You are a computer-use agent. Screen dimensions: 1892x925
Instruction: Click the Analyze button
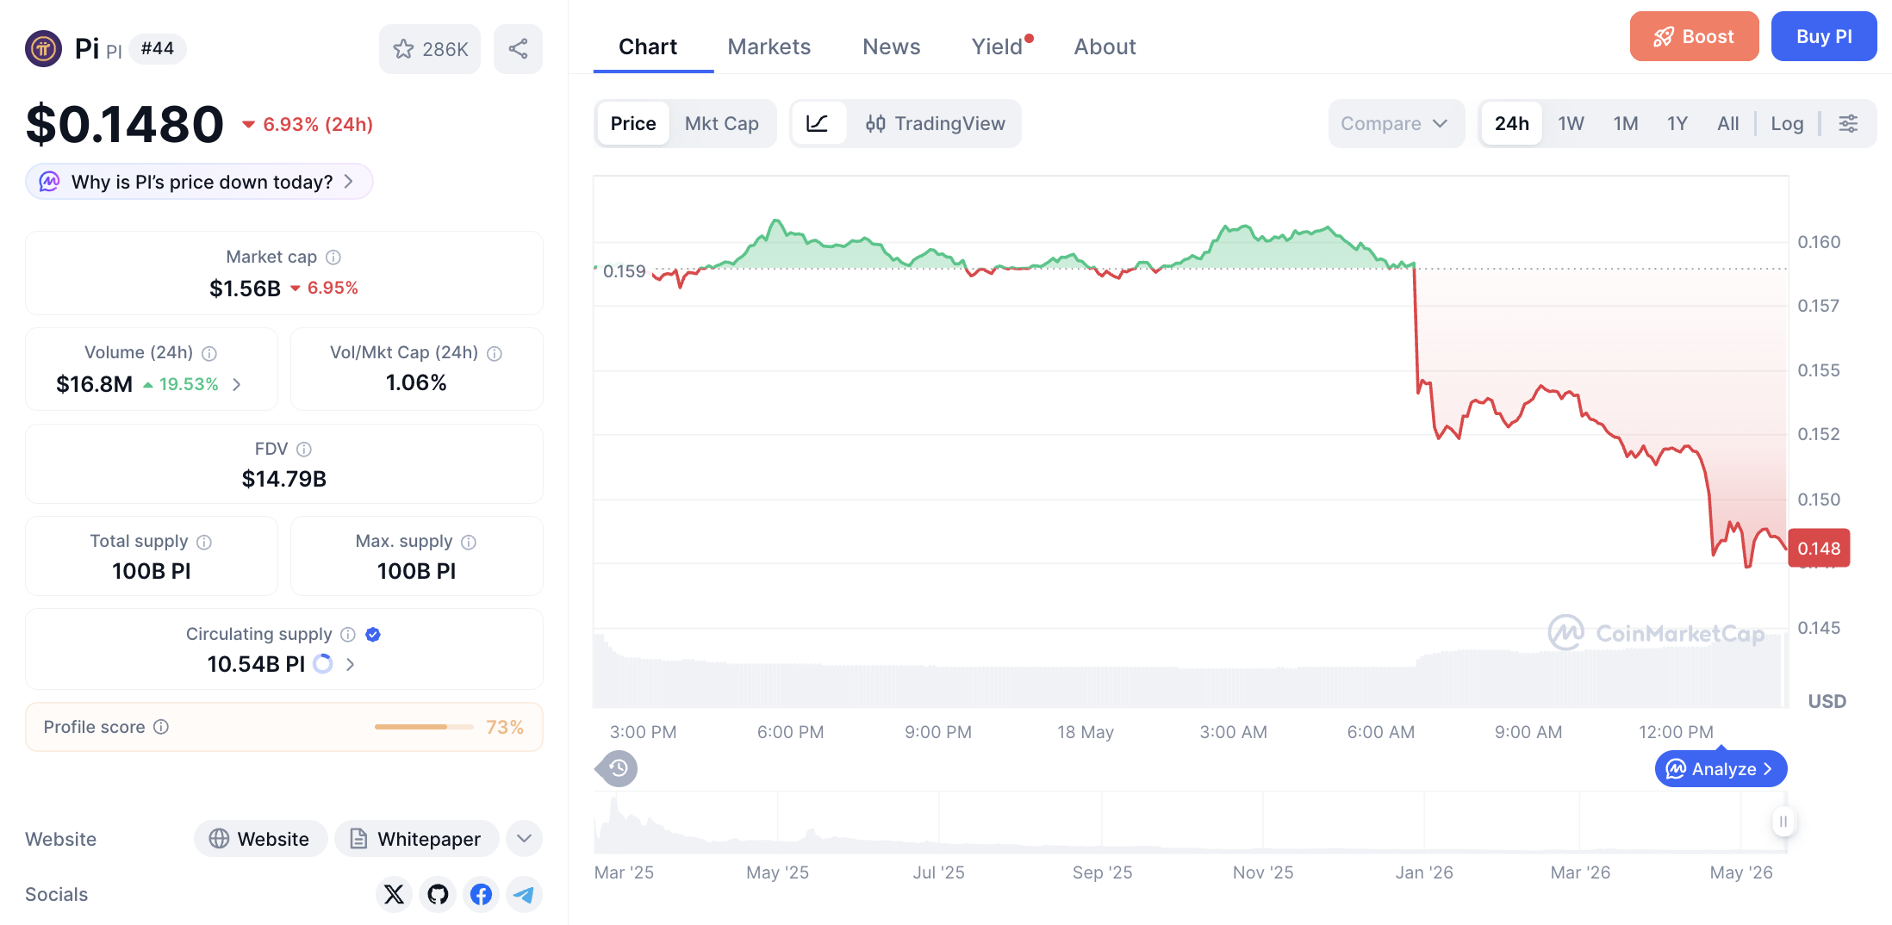(x=1721, y=769)
